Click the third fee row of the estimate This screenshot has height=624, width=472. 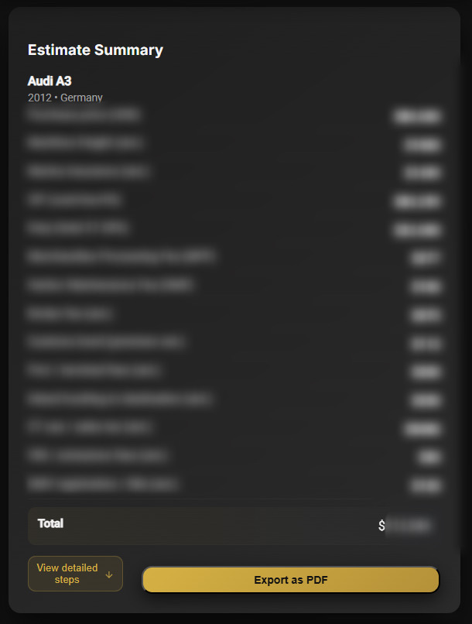point(85,171)
